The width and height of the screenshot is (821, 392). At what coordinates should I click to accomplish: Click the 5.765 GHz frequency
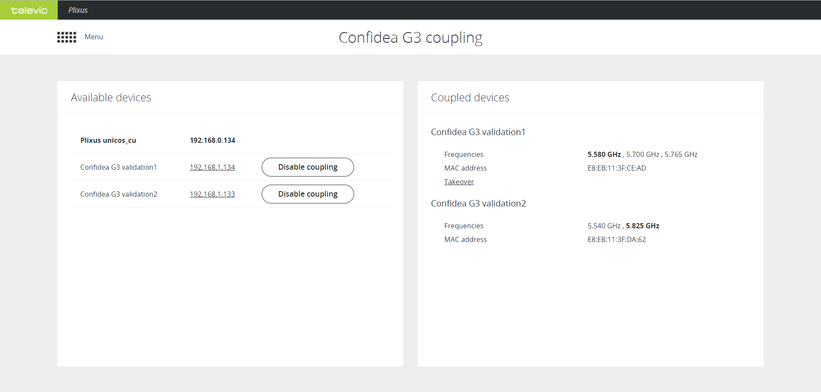[681, 154]
